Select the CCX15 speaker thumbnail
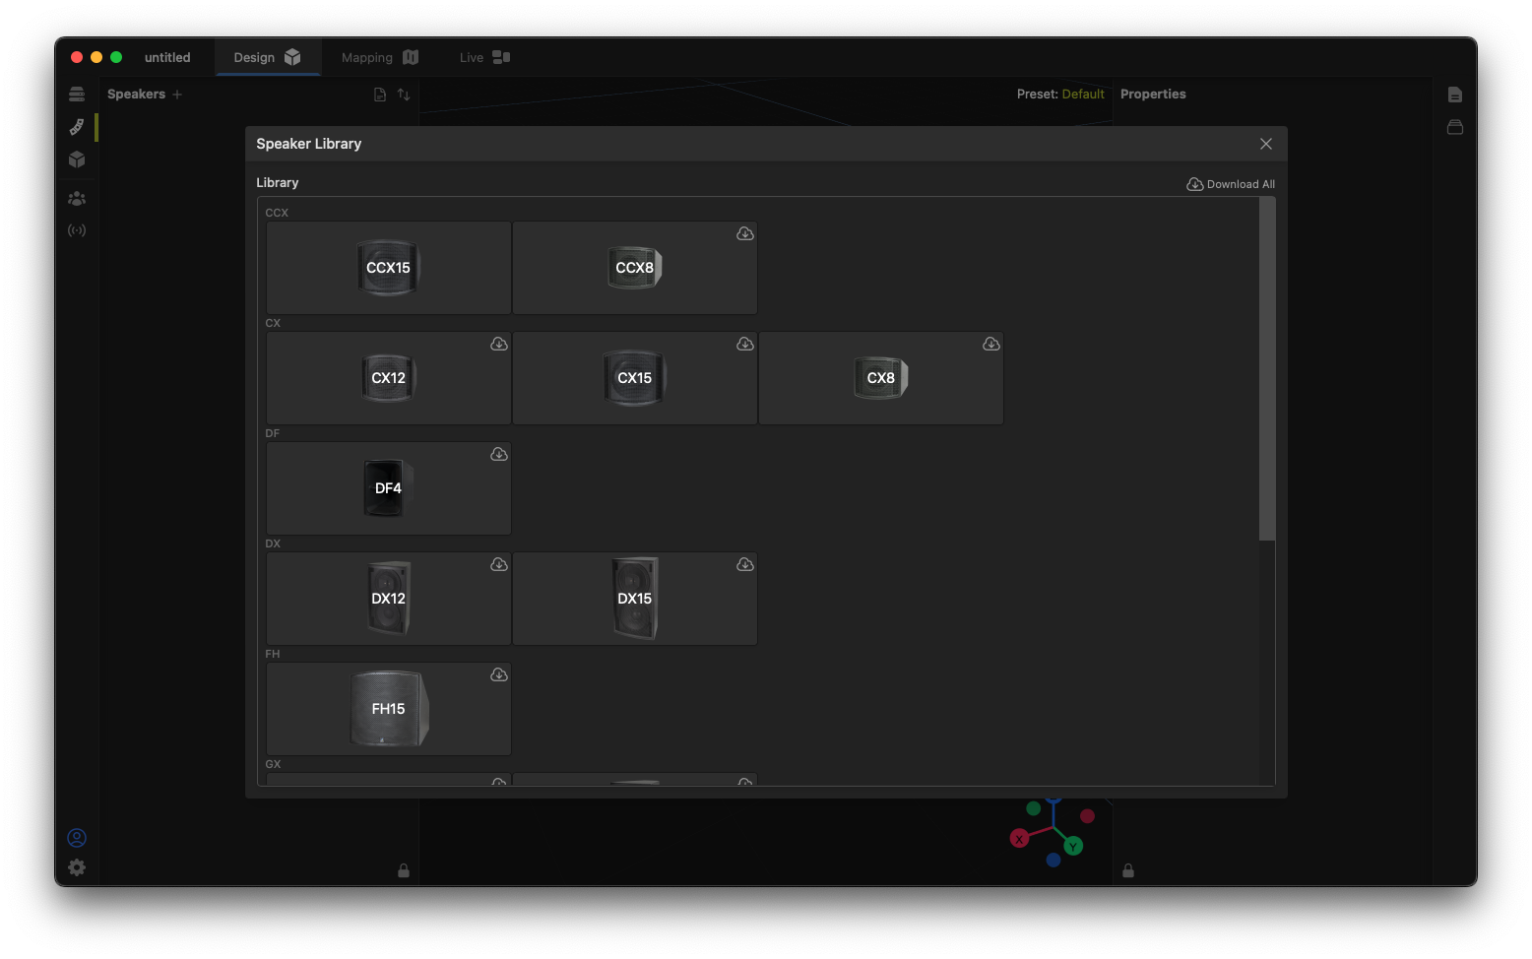 pyautogui.click(x=388, y=268)
